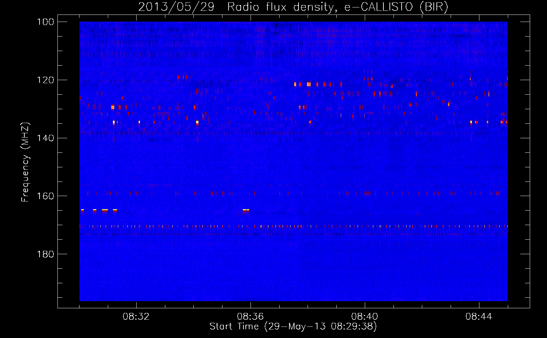
Task: Click the 140 frequency tick label
Action: tap(46, 138)
